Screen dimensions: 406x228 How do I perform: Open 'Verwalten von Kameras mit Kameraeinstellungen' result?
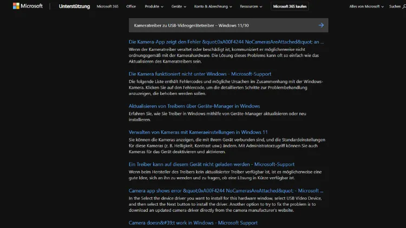point(198,132)
